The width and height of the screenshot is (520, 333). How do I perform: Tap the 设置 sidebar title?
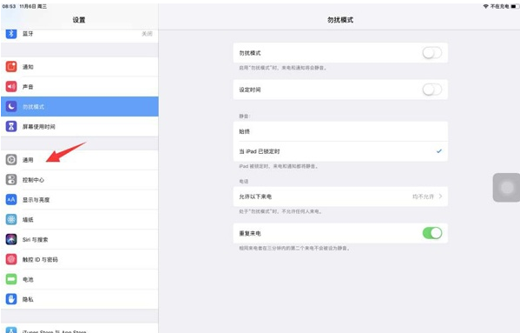(79, 20)
